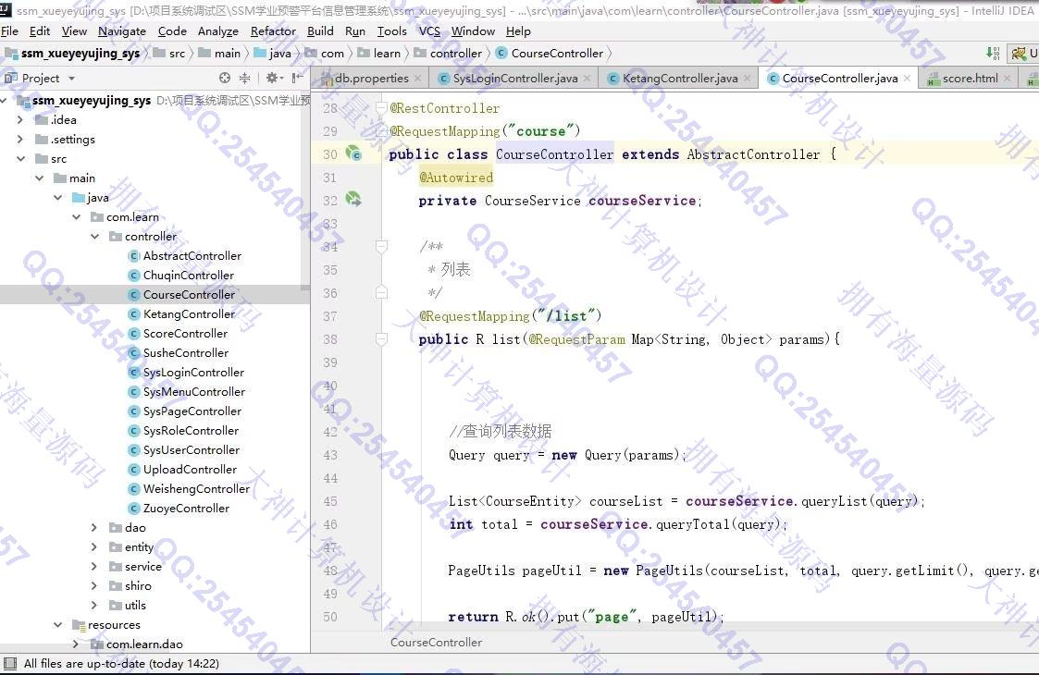Click the sort build icon in the top-right toolbar
The height and width of the screenshot is (675, 1039).
pos(993,53)
